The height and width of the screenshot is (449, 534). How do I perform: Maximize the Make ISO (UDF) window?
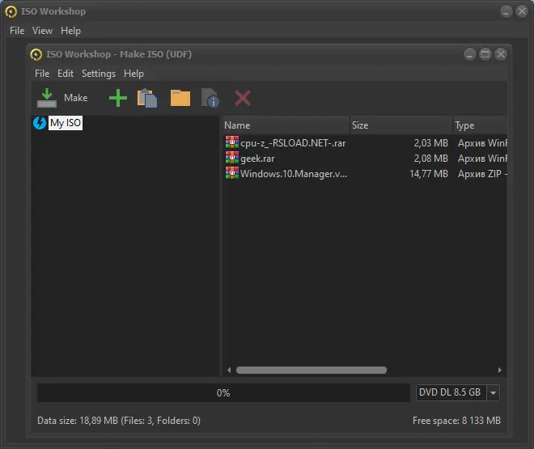485,54
